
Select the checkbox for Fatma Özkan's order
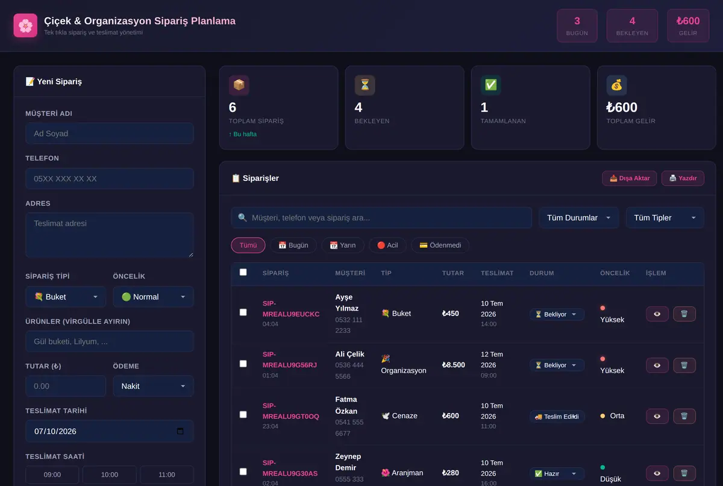pyautogui.click(x=243, y=415)
